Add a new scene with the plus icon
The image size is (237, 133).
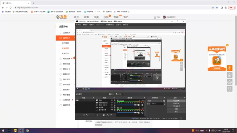(x=77, y=115)
